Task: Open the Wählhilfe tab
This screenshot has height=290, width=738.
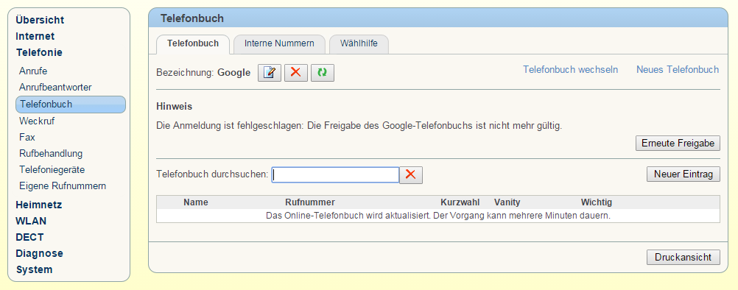Action: point(359,43)
